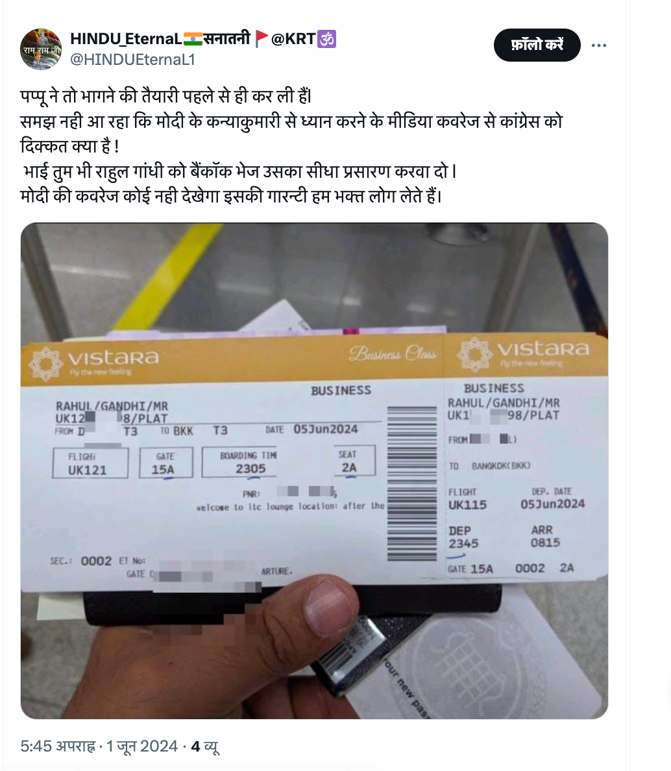The width and height of the screenshot is (671, 771).
Task: Click the GATE 15A box in the photo
Action: click(166, 462)
